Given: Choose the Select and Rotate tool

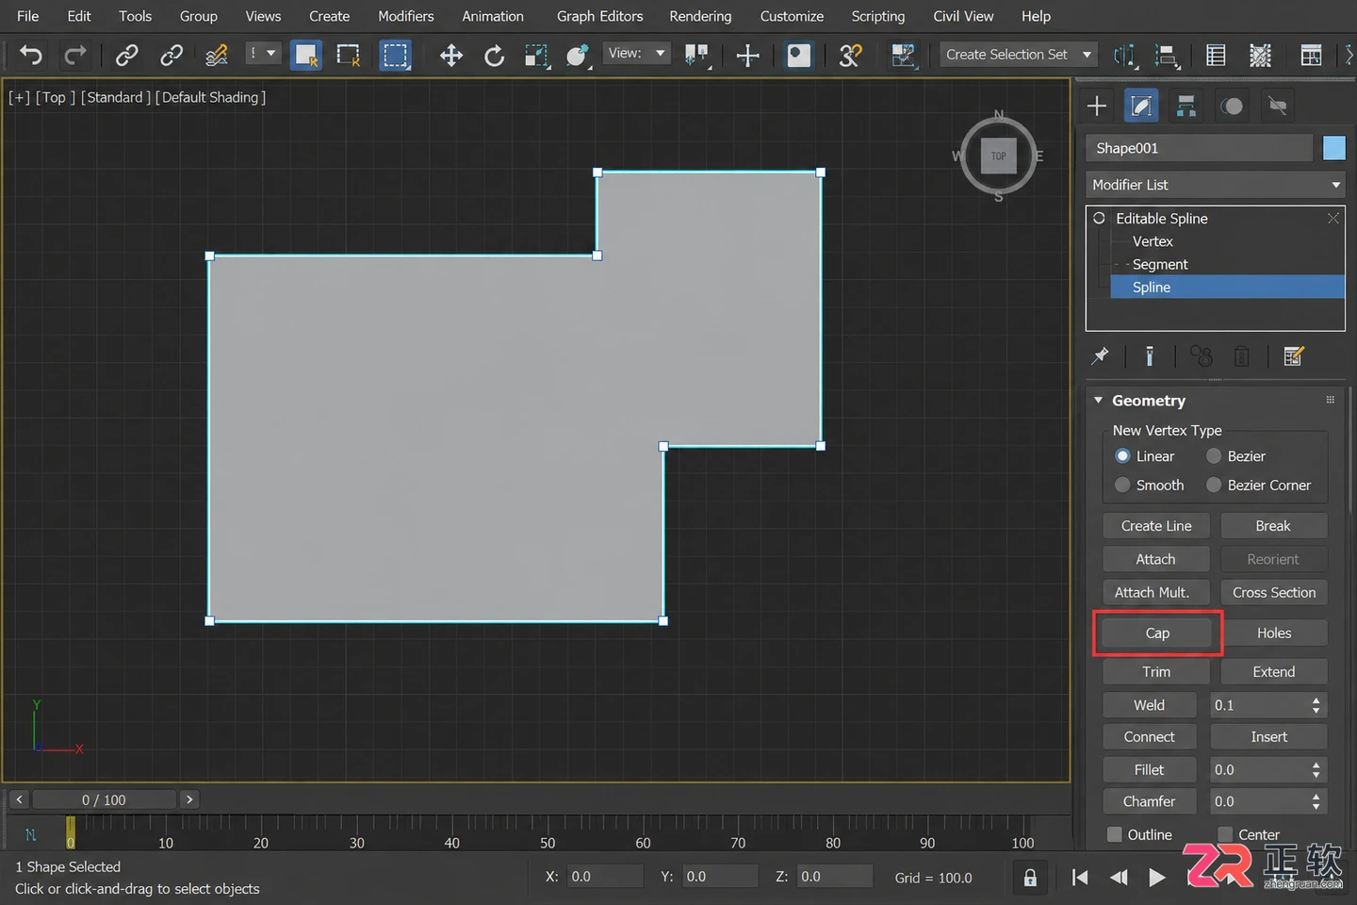Looking at the screenshot, I should [495, 56].
